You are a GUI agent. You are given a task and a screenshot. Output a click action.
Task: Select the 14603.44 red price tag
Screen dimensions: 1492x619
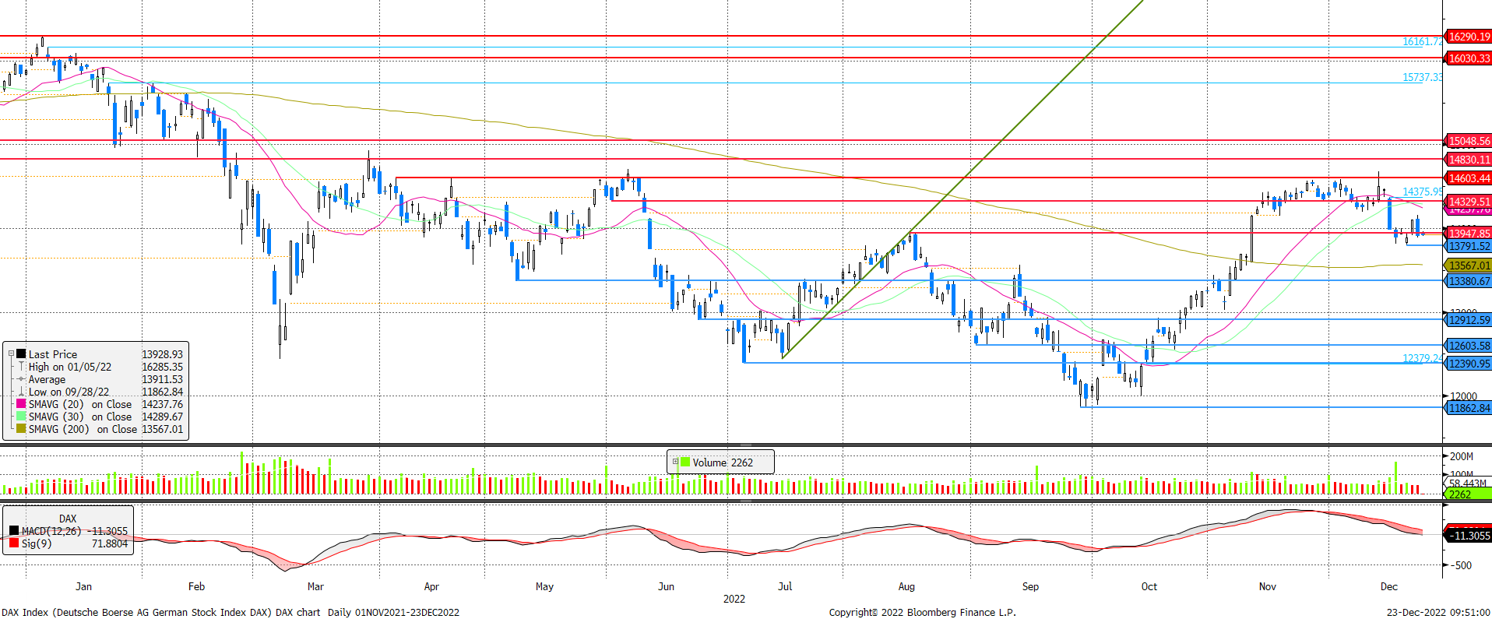1469,178
